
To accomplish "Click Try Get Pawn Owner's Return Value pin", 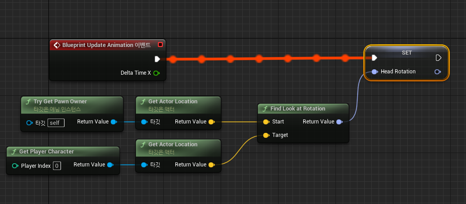I will coord(114,122).
